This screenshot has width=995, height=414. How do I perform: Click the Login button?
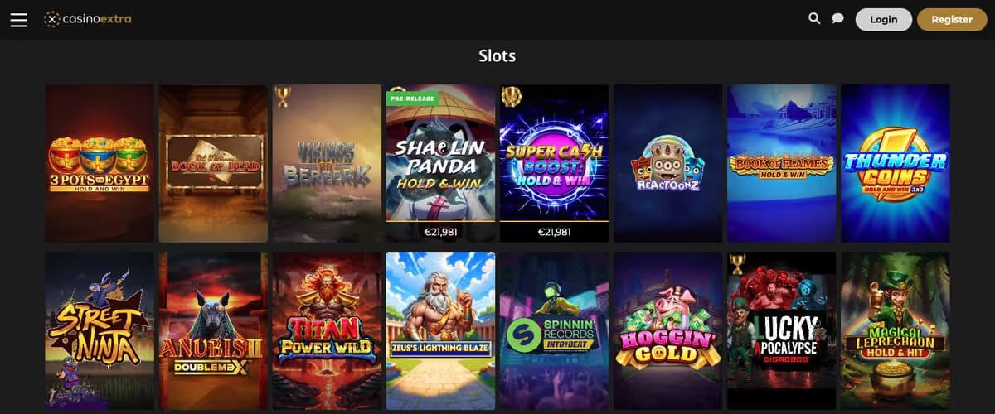tap(883, 20)
